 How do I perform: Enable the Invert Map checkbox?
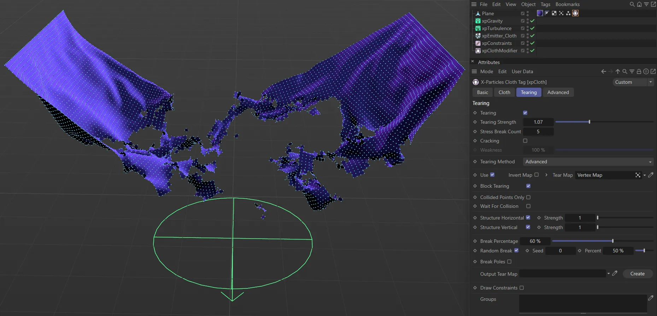pos(536,175)
